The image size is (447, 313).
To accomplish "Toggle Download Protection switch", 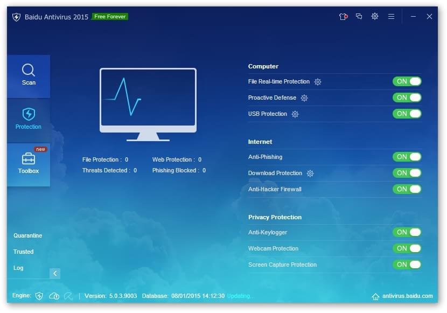I will 407,173.
